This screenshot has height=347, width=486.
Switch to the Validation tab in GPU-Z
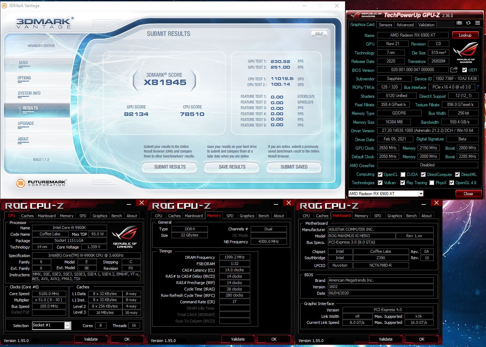(x=426, y=25)
